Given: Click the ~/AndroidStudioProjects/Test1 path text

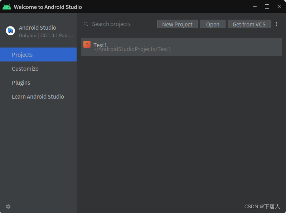Looking at the screenshot, I should click(x=132, y=49).
